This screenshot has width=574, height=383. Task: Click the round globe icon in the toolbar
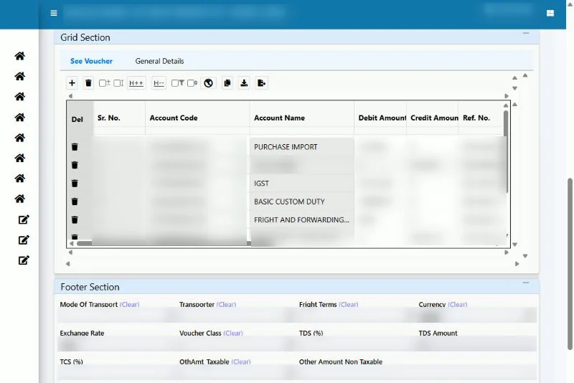(x=208, y=83)
